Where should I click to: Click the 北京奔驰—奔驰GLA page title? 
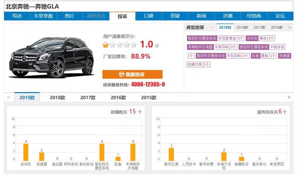click(32, 6)
